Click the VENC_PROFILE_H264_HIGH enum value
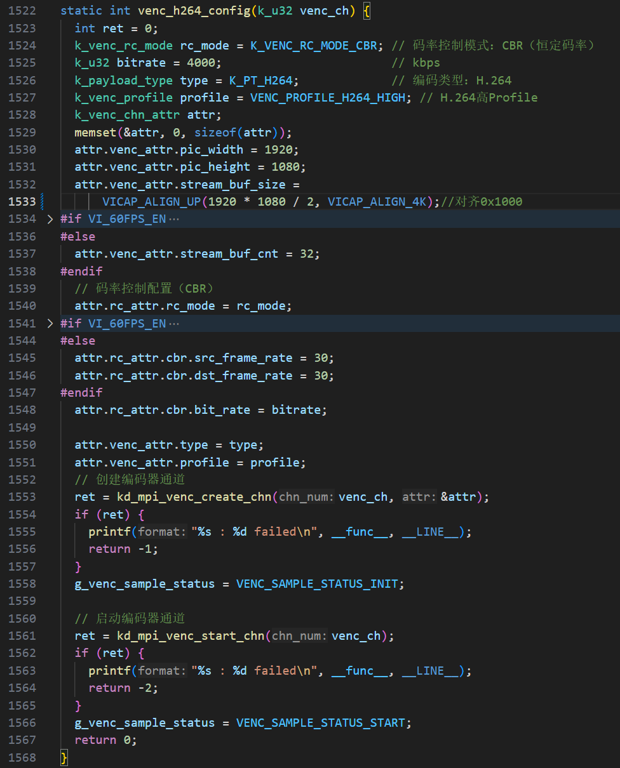Image resolution: width=620 pixels, height=768 pixels. click(x=327, y=98)
